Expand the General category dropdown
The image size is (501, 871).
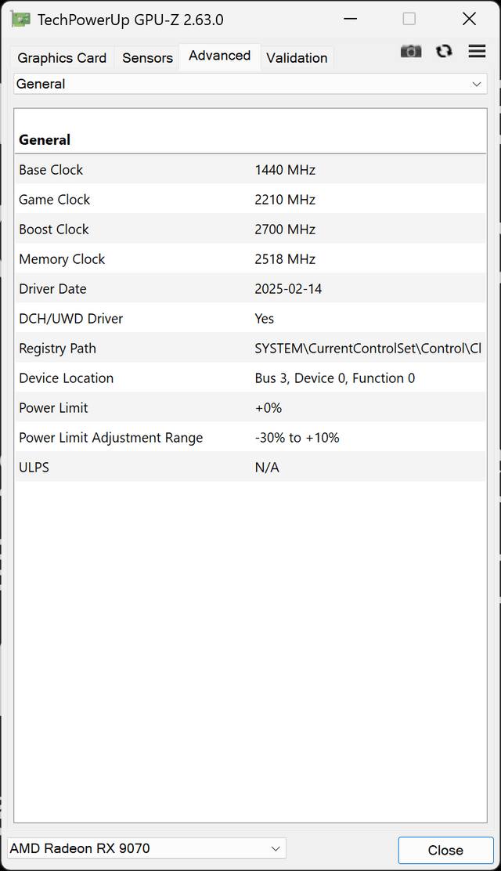coord(250,84)
